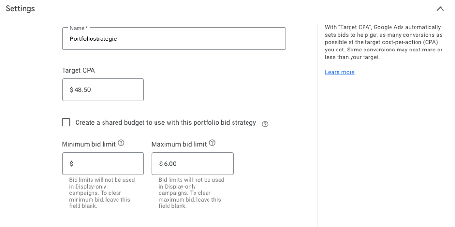The image size is (455, 227).
Task: Show the Minimum bid limit help tooltip
Action: tap(121, 143)
